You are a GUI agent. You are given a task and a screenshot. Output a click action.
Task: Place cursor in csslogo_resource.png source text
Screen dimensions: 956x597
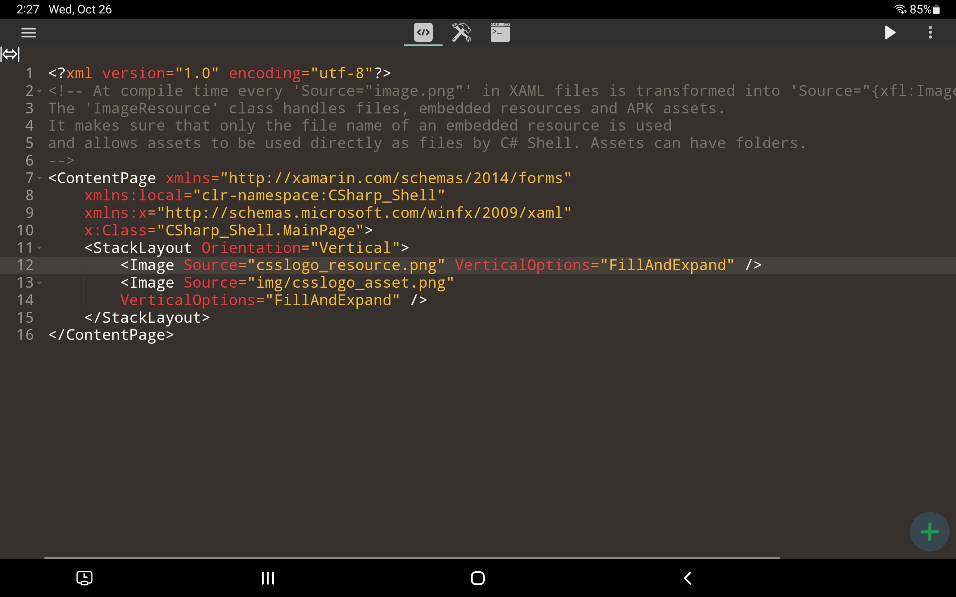pos(346,265)
